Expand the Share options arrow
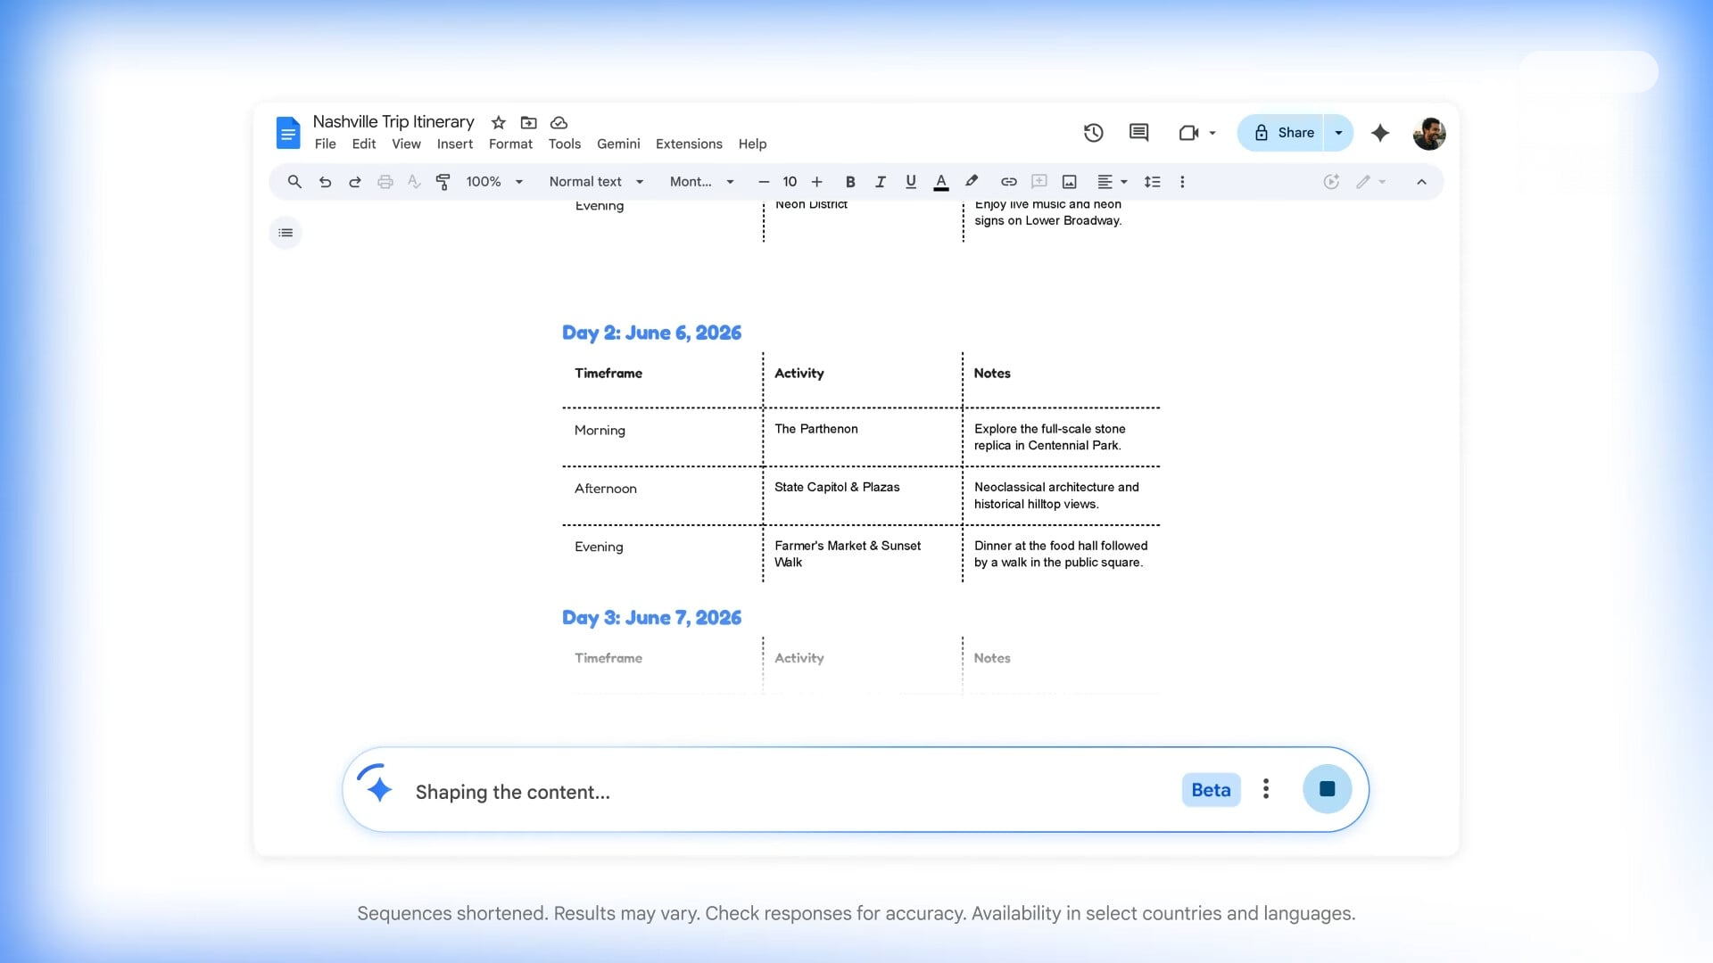The height and width of the screenshot is (963, 1713). tap(1338, 133)
